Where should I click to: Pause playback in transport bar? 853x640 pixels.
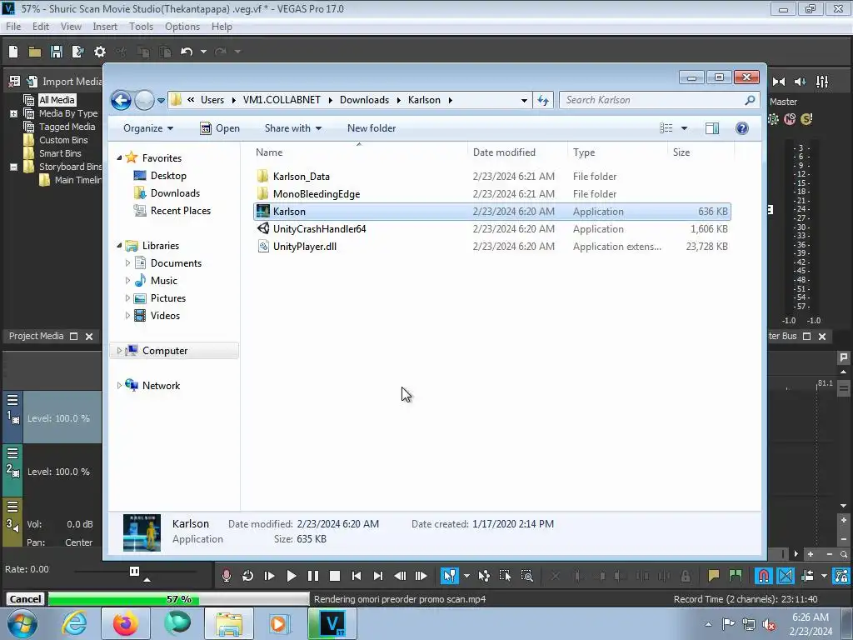(x=313, y=576)
